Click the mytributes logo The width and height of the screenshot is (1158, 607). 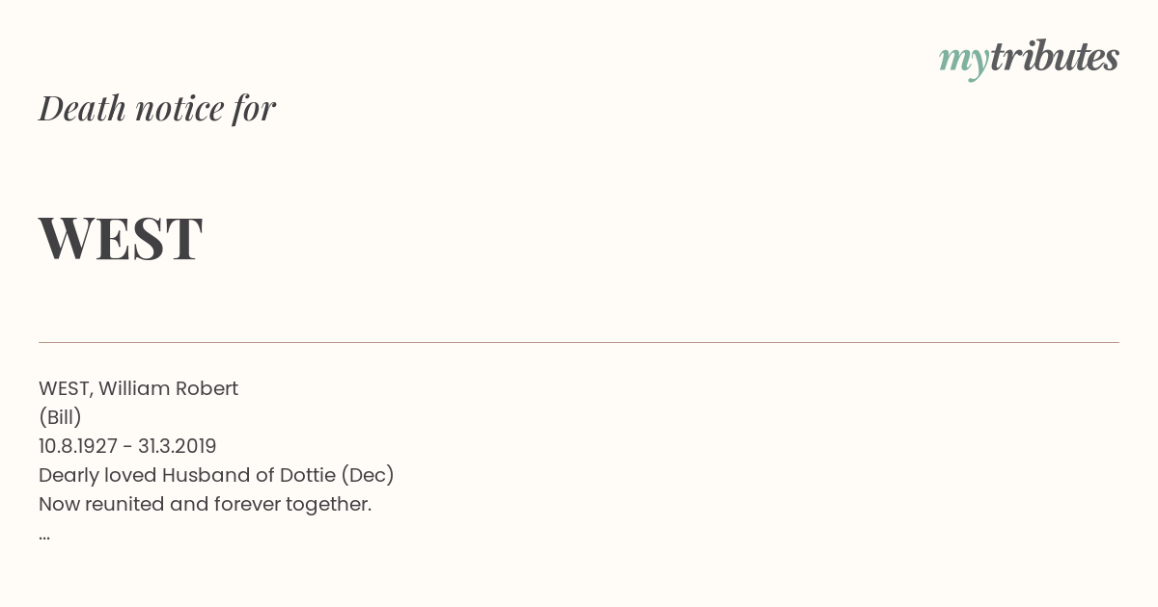[1029, 59]
